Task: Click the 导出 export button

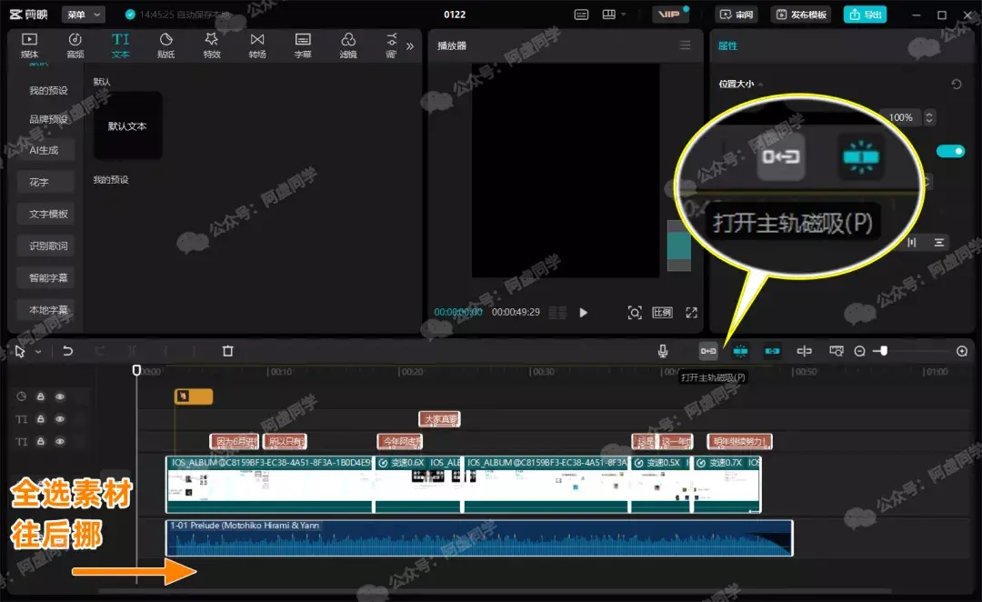Action: (865, 15)
